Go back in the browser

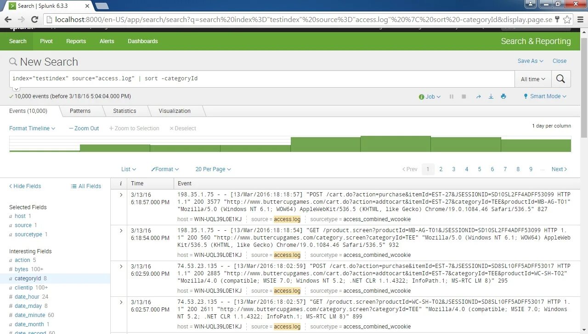[x=8, y=19]
